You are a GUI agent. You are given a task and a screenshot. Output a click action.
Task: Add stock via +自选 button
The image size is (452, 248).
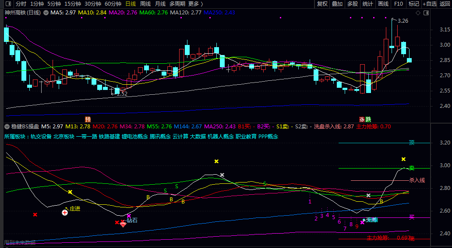pos(429,4)
